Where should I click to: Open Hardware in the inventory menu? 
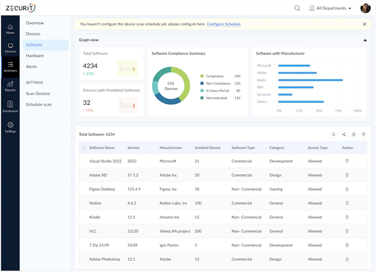[x=35, y=55]
